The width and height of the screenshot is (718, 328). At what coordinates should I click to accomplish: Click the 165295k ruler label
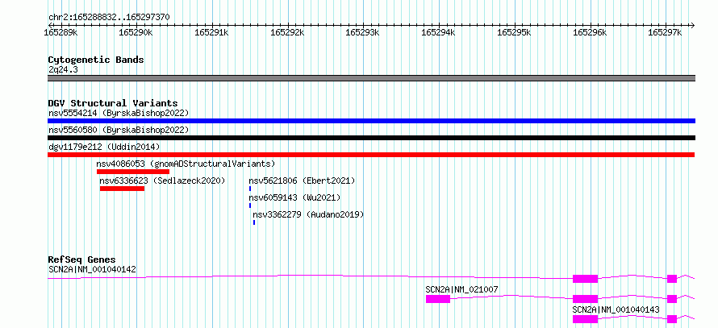tap(514, 32)
